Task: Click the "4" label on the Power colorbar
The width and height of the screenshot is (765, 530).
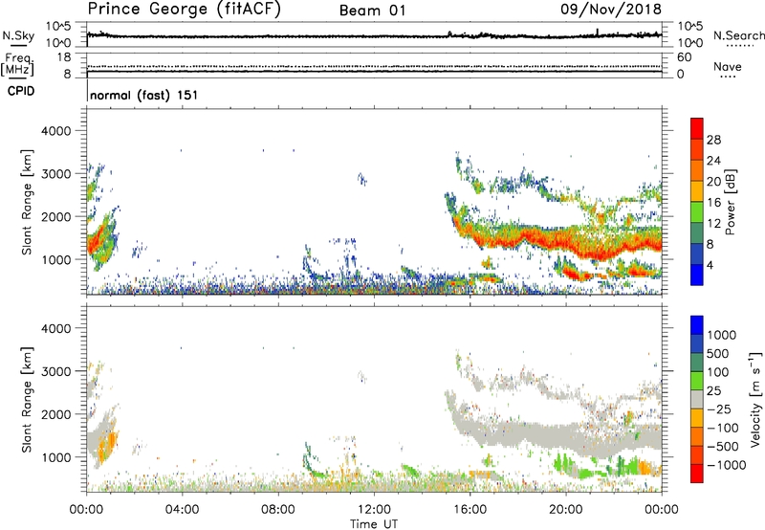Action: [710, 265]
